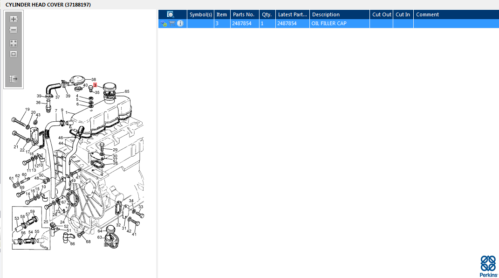Select callout 35 in the diagram
Image resolution: width=499 pixels, height=278 pixels.
click(97, 93)
